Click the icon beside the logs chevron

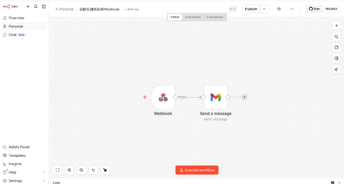[333, 183]
